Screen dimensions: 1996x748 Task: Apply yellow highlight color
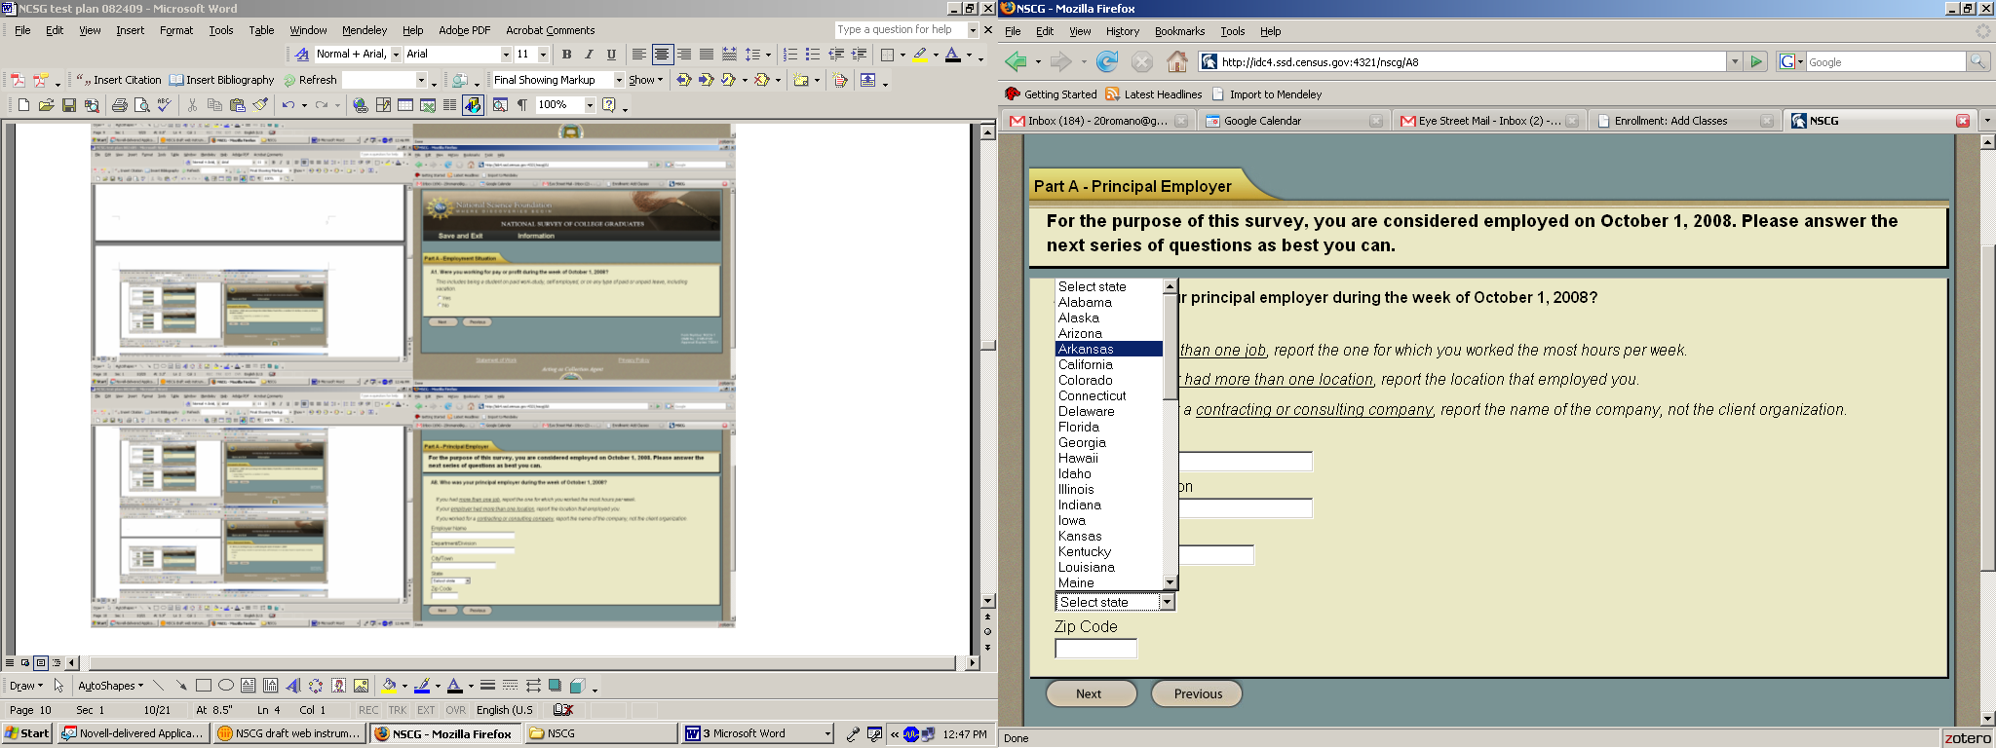(x=920, y=55)
